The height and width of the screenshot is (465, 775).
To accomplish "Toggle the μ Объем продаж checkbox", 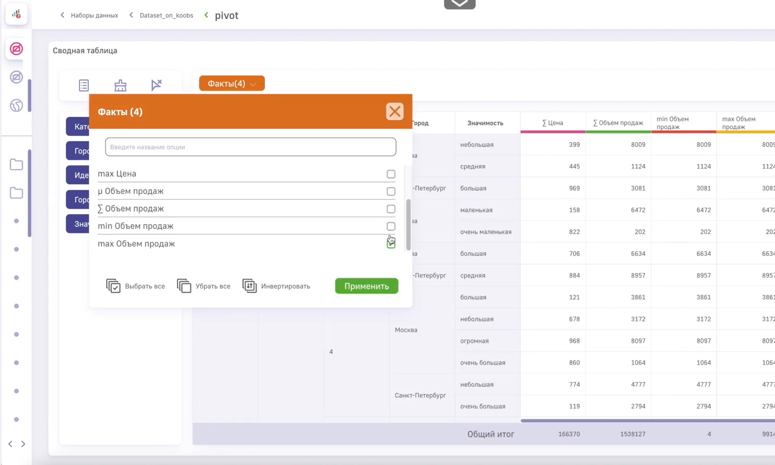I will (391, 191).
